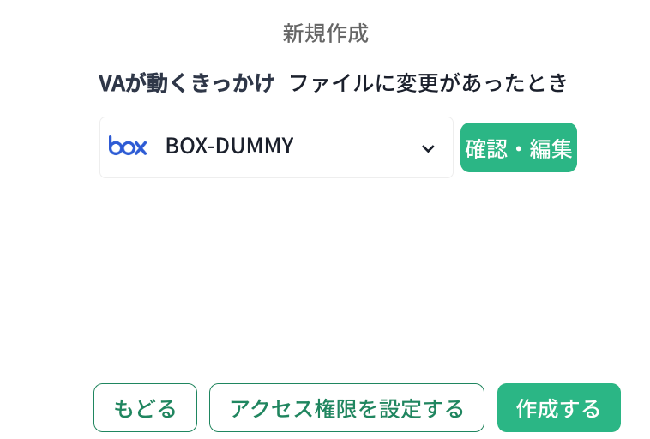Viewport: 650px width, 439px height.
Task: Select the BOX-DUMMY text in combo box
Action: (229, 147)
